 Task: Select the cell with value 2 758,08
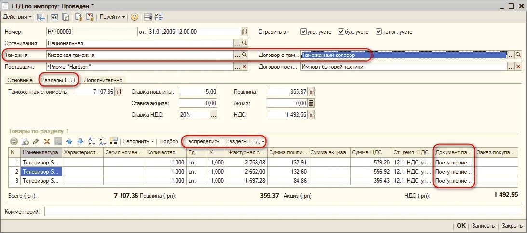[247, 163]
